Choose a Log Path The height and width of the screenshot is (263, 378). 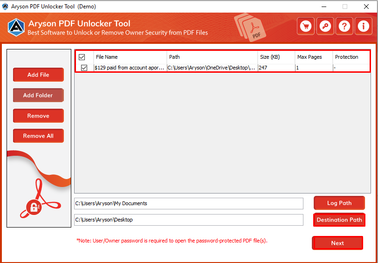(339, 203)
